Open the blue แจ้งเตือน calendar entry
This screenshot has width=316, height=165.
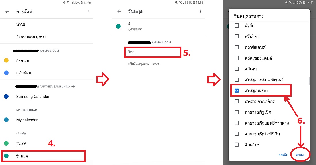pos(47,73)
